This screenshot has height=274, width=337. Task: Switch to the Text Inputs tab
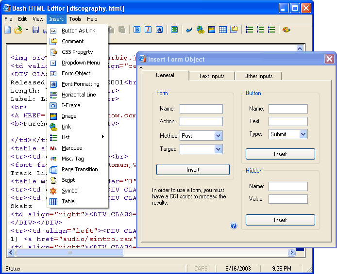[x=211, y=76]
